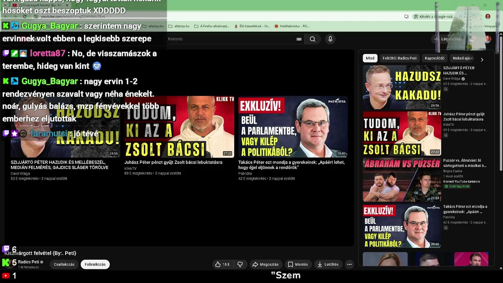
Task: Click the Megosztás share button
Action: pos(266,265)
